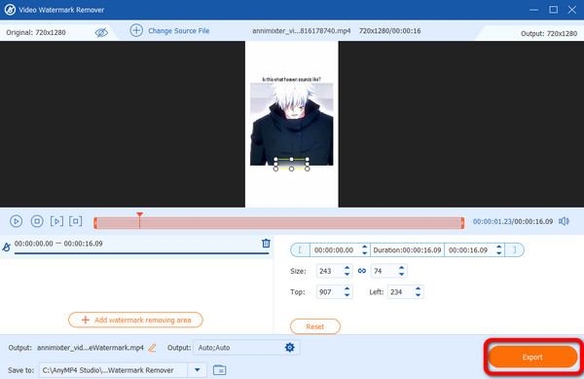584x379 pixels.
Task: Set end point with right bracket button
Action: click(x=514, y=250)
